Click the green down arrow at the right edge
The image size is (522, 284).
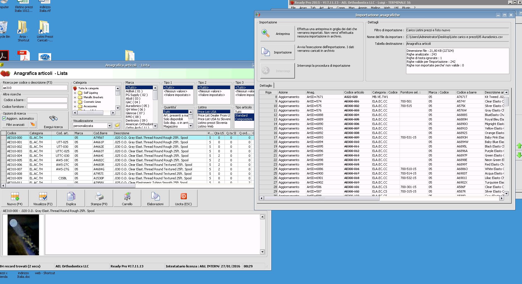(519, 155)
